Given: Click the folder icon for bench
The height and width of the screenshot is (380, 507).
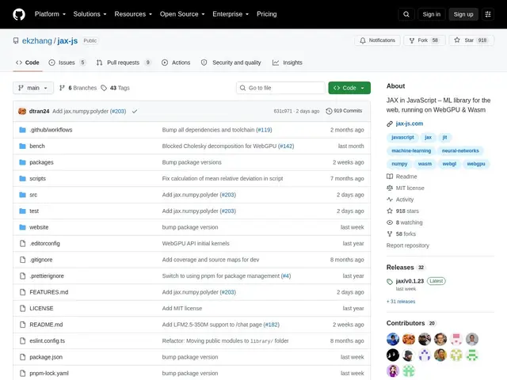Looking at the screenshot, I should [x=22, y=146].
